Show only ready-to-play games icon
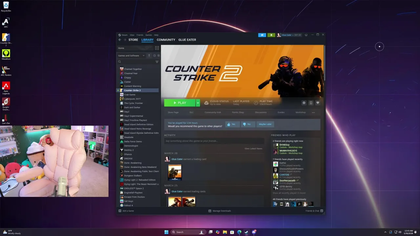Screen dimensions: 420x236 point(158,55)
